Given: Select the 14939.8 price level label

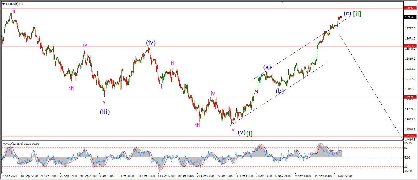Looking at the screenshot, I should 410,97.
